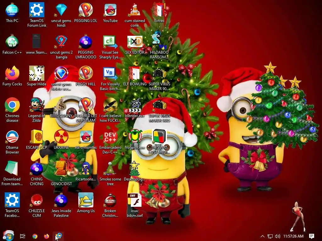Launch Visual See Sharply C# shortcut
The image size is (322, 241).
tap(110, 42)
